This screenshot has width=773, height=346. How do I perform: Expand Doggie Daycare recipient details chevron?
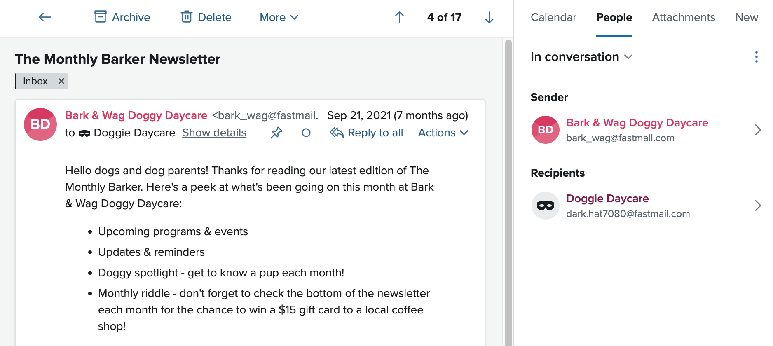point(758,206)
